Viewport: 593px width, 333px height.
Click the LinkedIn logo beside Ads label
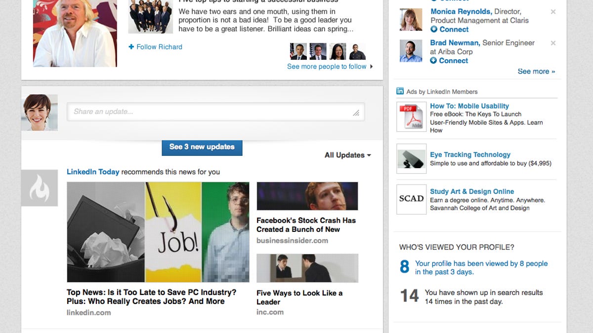pyautogui.click(x=400, y=91)
